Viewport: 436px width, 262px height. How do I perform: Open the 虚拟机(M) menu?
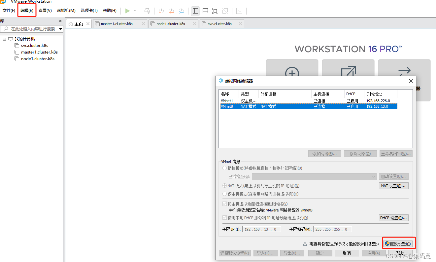[x=66, y=11]
